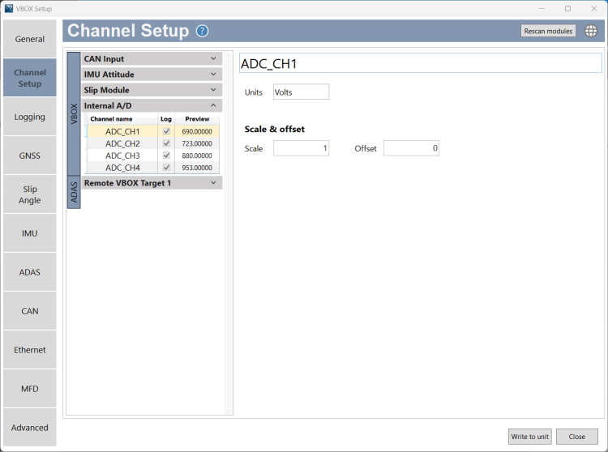
Task: Minimize the VBOX Setup window
Action: click(x=542, y=9)
